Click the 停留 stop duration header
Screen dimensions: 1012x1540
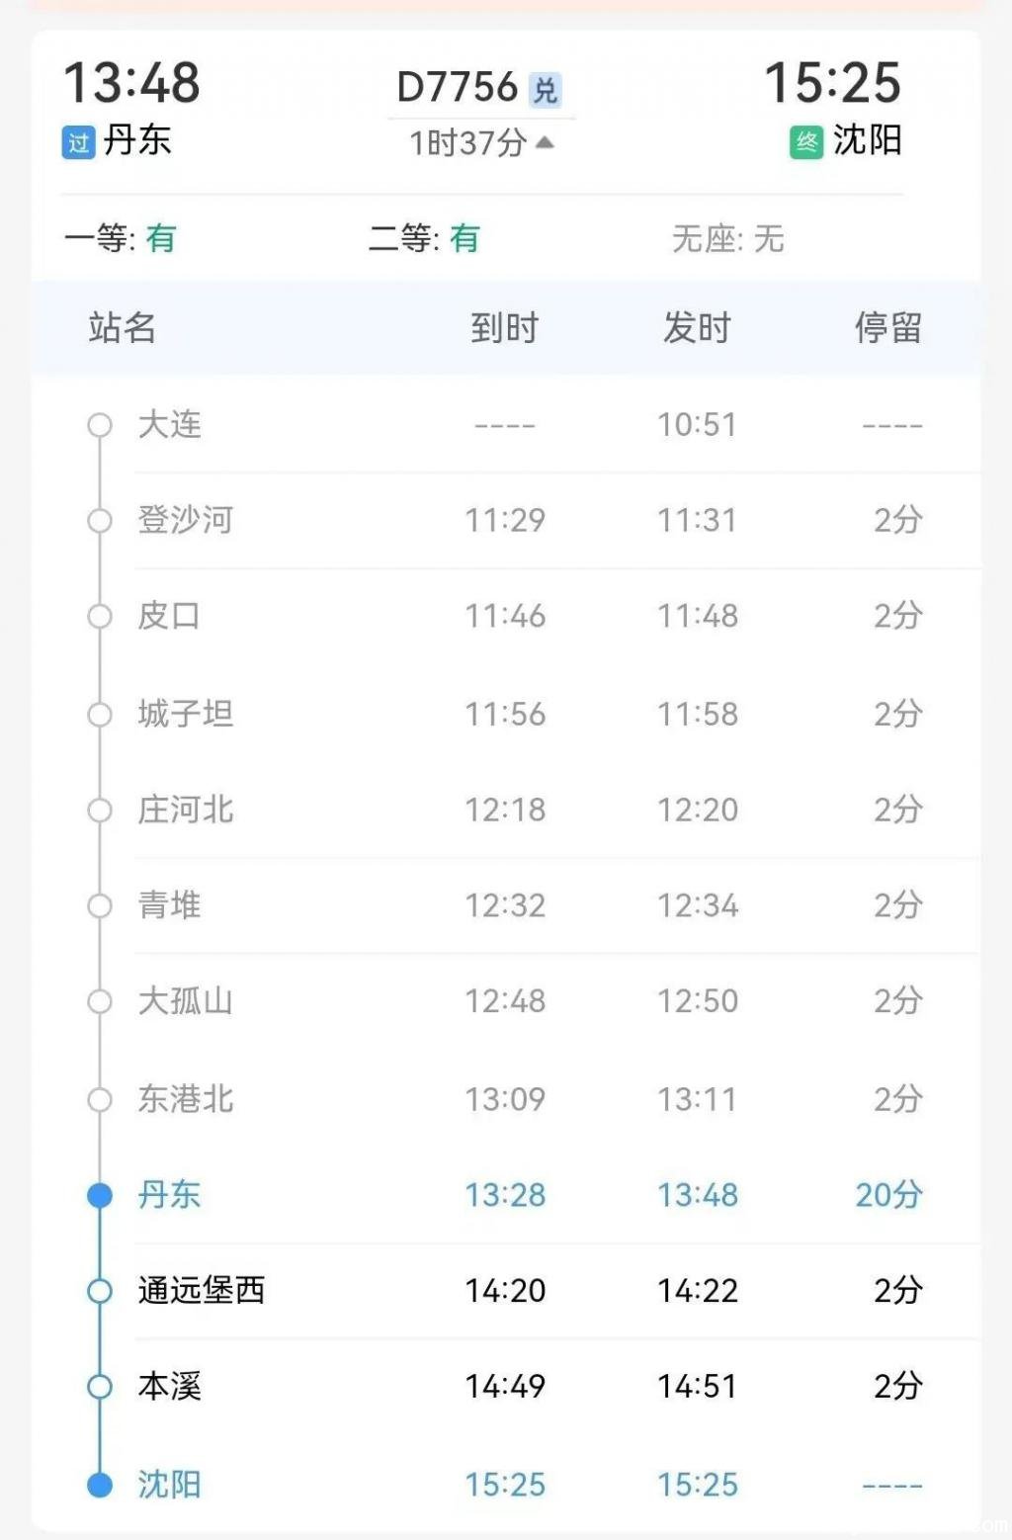[888, 327]
